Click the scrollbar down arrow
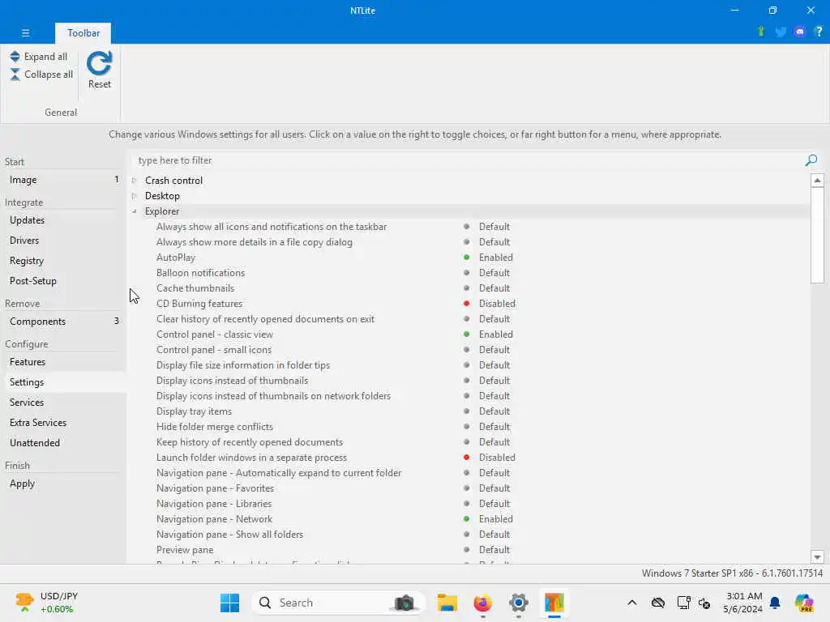Viewport: 830px width, 622px height. point(817,557)
